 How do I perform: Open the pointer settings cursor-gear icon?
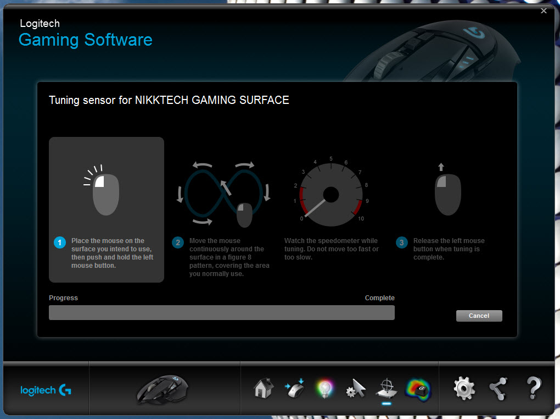tap(356, 389)
